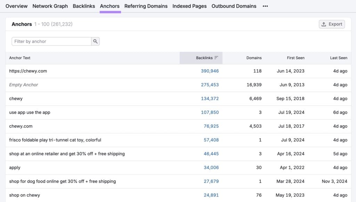This screenshot has height=202, width=356.
Task: Open the 134,372 backlinks for chewy
Action: coord(210,99)
